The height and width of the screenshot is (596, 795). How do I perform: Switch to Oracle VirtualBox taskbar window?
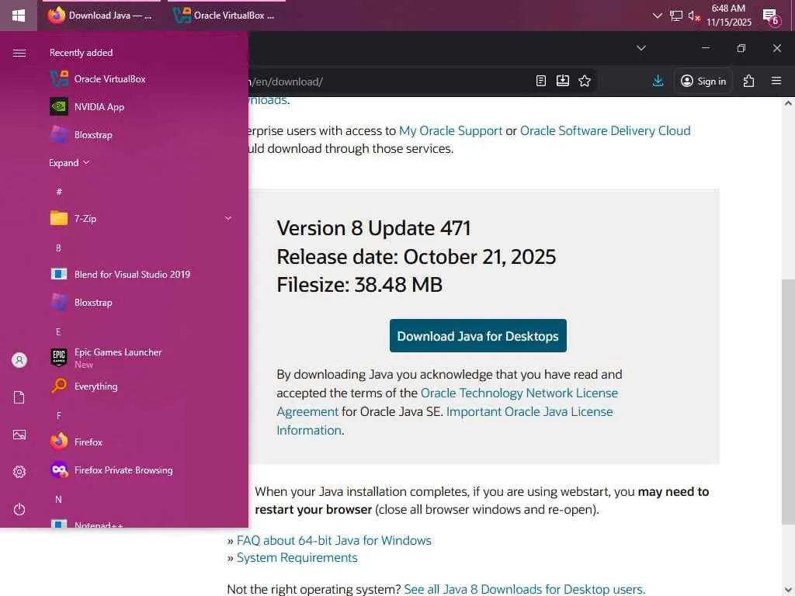[224, 16]
